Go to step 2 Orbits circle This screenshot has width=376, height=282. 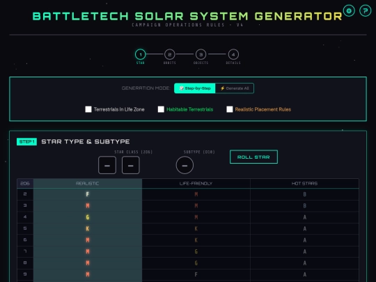169,54
